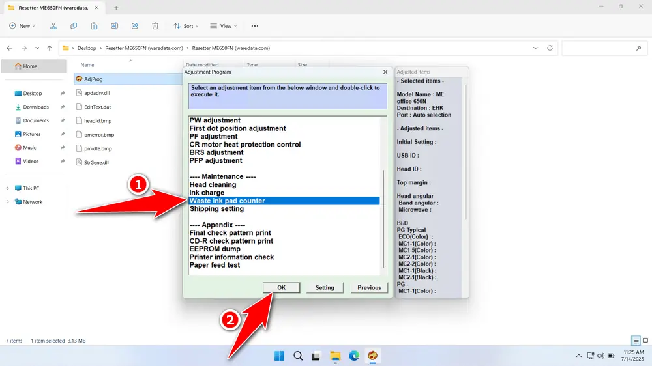
Task: Select Head cleaning in list
Action: coord(213,184)
